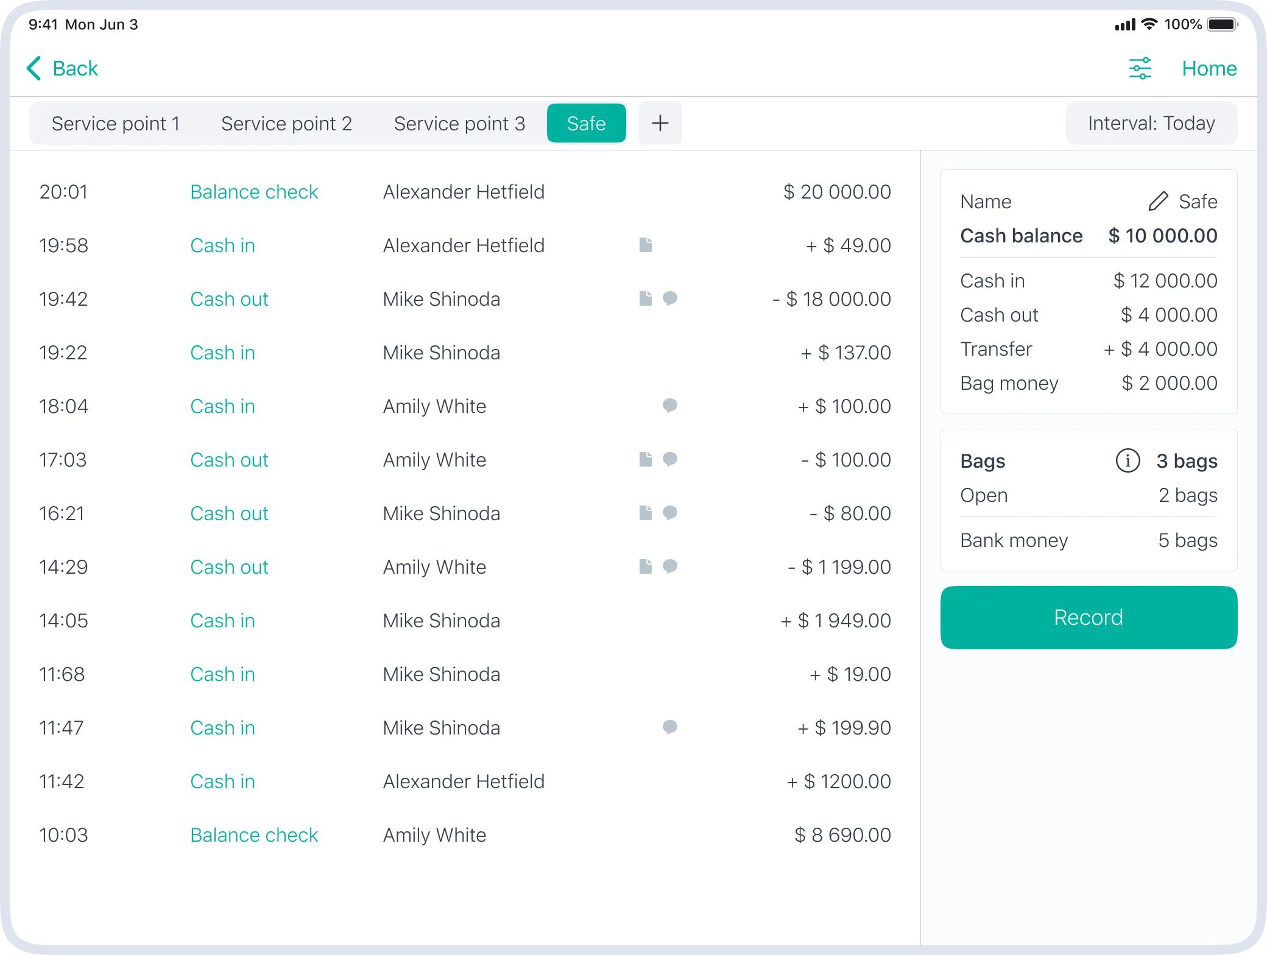Image resolution: width=1267 pixels, height=955 pixels.
Task: Open document icon on 16:21 Cash out row
Action: click(646, 513)
